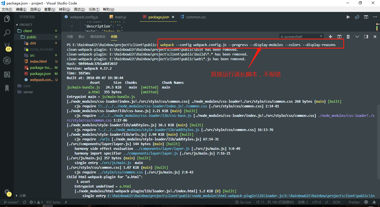Synchronize changes via status bar sync icon
This screenshot has width=380, height=207.
tap(24, 202)
